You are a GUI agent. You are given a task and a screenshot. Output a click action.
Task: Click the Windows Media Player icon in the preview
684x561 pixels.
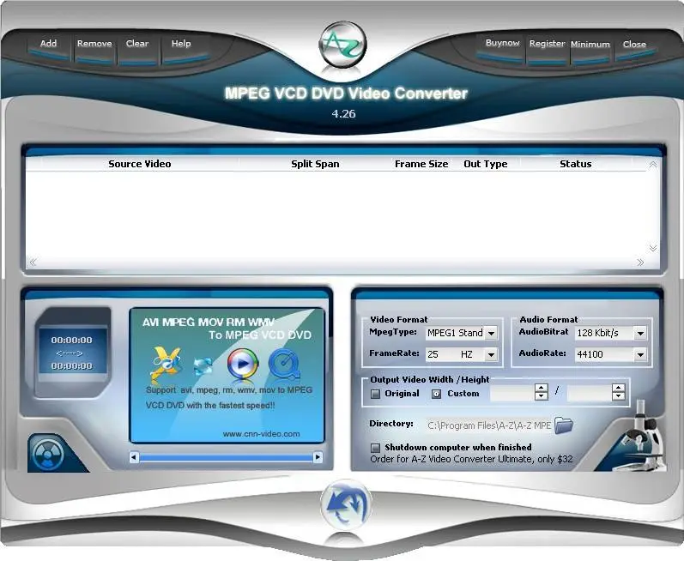coord(243,363)
